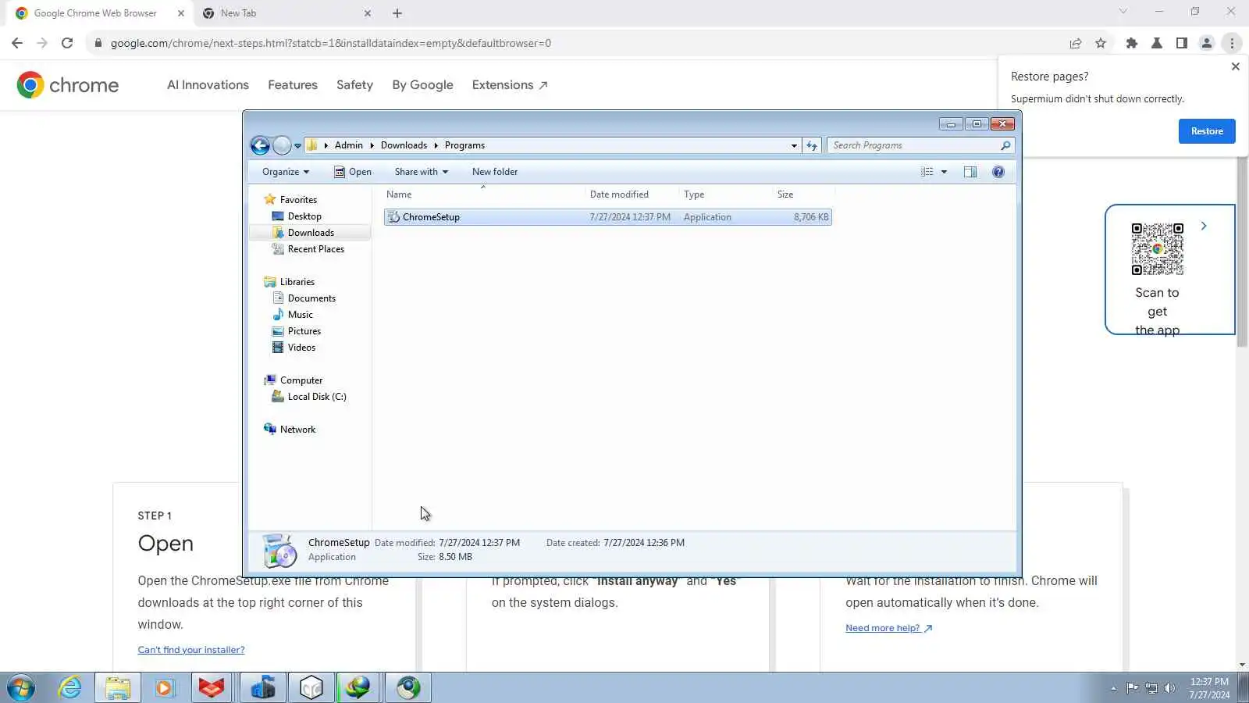Open the Videos library
Screen dimensions: 1249x703
click(x=301, y=348)
